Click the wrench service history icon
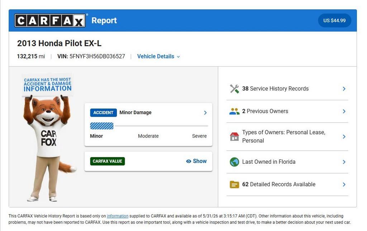Image resolution: width=367 pixels, height=231 pixels. pos(234,89)
